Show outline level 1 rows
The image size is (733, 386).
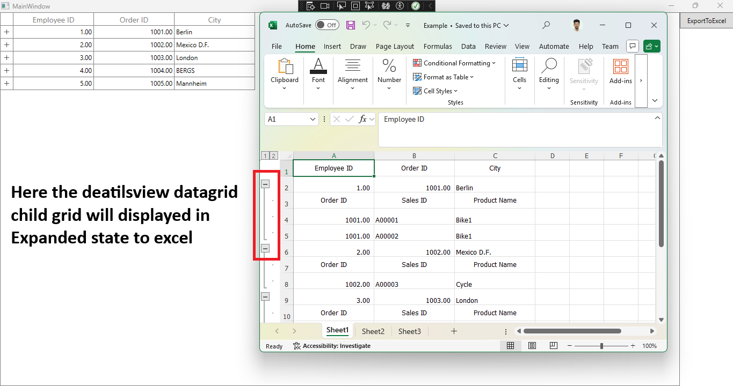point(265,156)
